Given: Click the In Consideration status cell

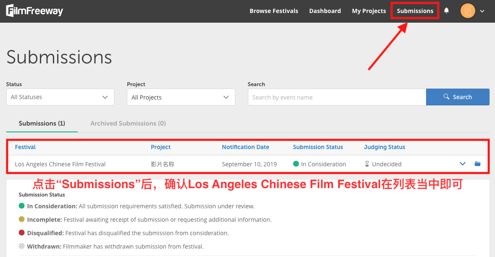Looking at the screenshot, I should pos(319,164).
